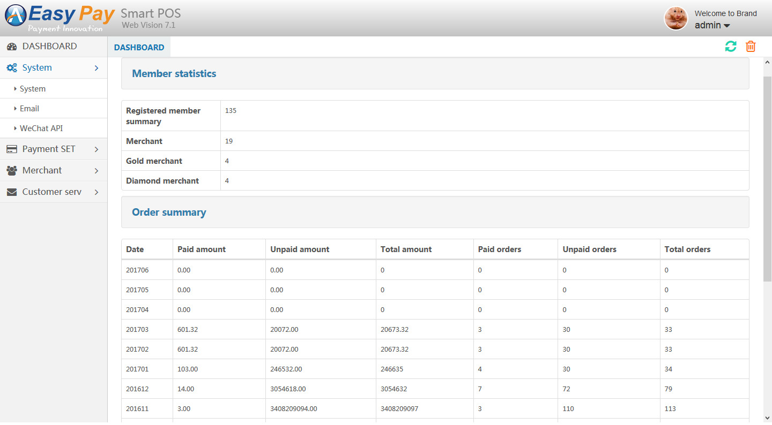Expand the Customer serv chevron
This screenshot has height=425, width=772.
pyautogui.click(x=96, y=192)
